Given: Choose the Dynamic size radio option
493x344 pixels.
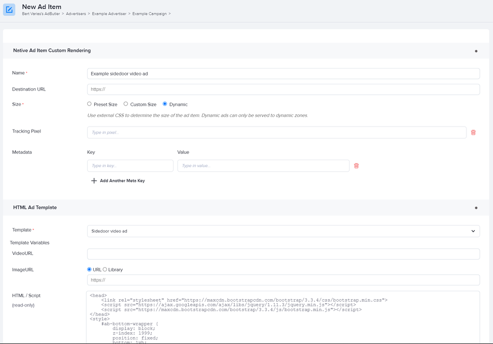Looking at the screenshot, I should tap(165, 104).
